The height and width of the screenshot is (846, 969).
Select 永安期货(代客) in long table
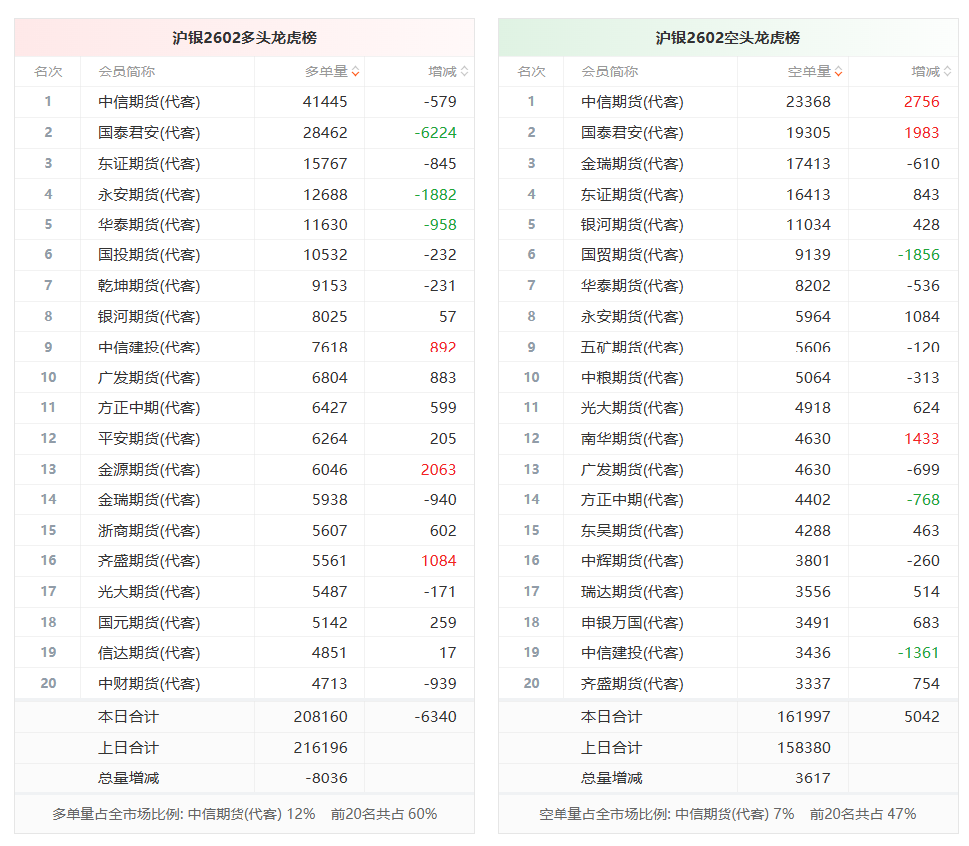click(x=149, y=195)
